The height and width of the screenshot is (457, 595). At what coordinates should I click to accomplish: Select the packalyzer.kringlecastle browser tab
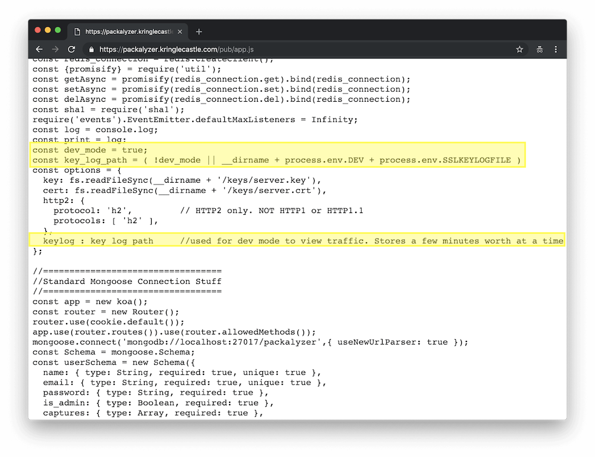click(x=128, y=32)
